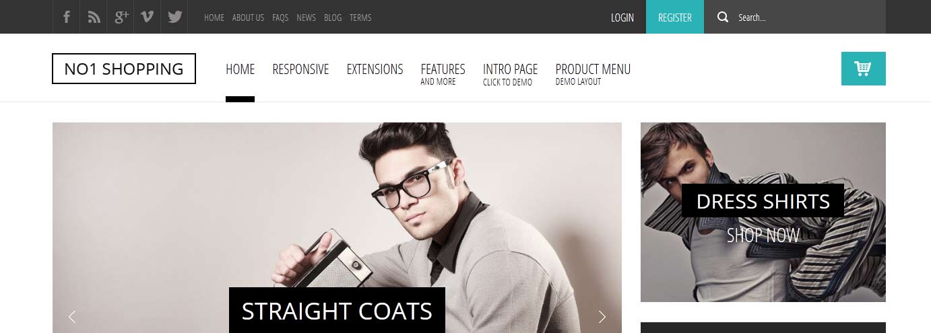
Task: Show previous slide with left arrow
Action: click(72, 316)
